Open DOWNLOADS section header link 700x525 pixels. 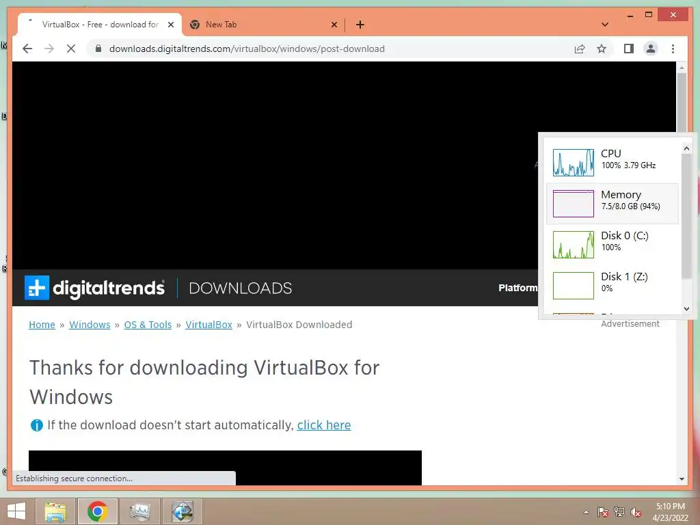coord(240,288)
